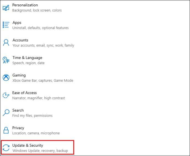Open the Update & Security title
The image size is (190, 156).
(x=28, y=145)
